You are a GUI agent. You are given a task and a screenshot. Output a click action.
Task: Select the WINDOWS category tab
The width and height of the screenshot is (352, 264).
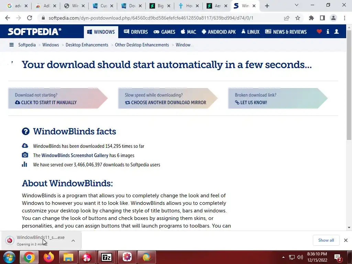pos(101,32)
